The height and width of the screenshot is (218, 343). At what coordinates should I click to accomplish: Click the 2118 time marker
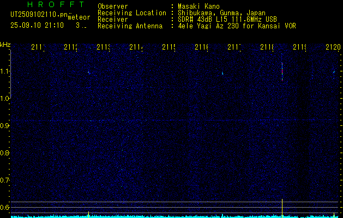click(267, 47)
